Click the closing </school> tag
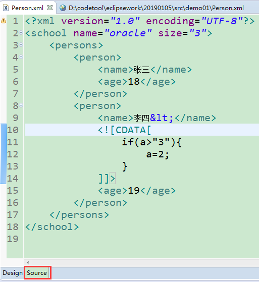Image resolution: width=259 pixels, height=282 pixels. pyautogui.click(x=52, y=227)
